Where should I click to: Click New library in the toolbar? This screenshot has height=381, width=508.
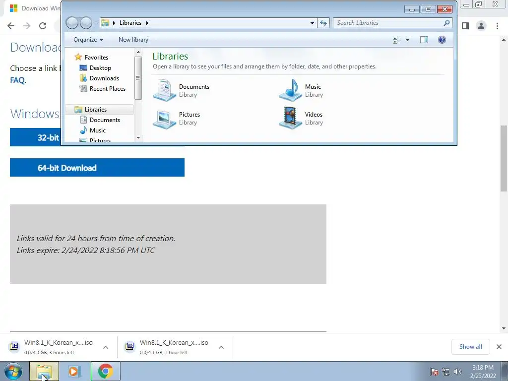[133, 40]
